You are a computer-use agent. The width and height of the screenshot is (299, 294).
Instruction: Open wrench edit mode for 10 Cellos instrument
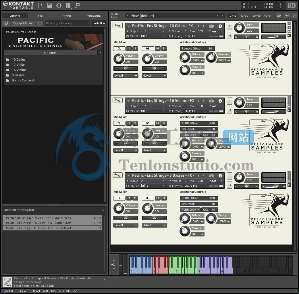(x=117, y=25)
